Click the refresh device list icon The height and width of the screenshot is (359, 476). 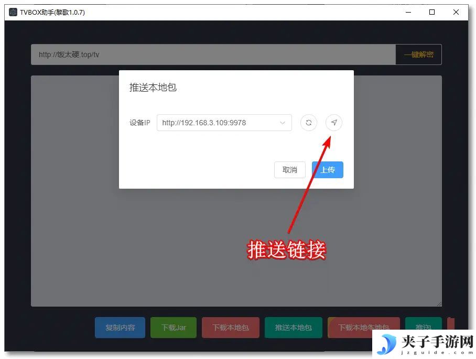pyautogui.click(x=308, y=123)
